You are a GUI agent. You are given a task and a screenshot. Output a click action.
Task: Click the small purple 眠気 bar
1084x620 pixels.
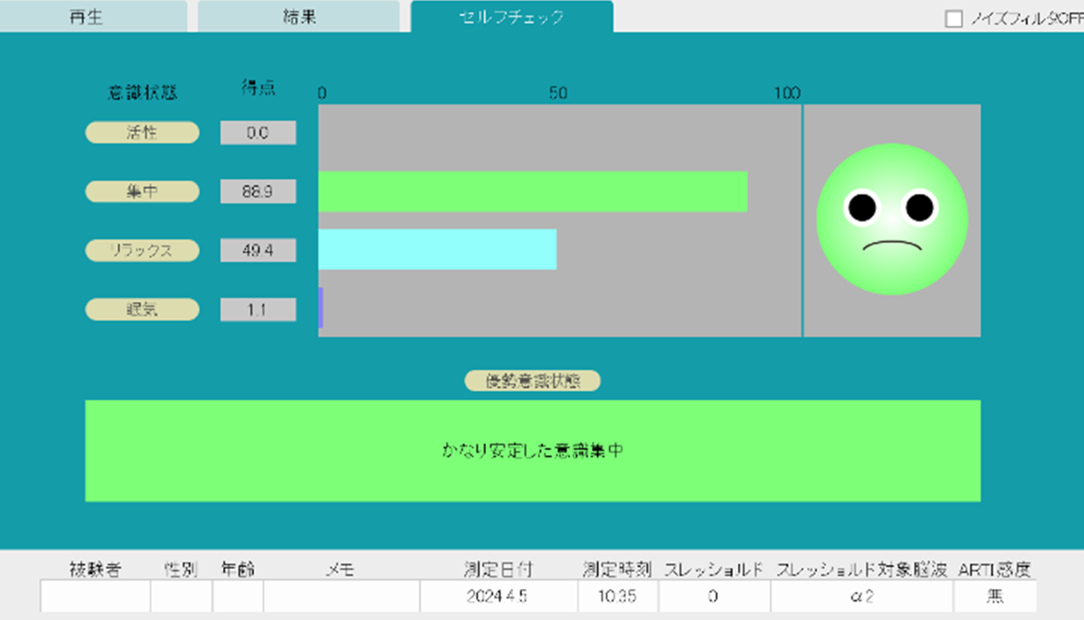321,308
